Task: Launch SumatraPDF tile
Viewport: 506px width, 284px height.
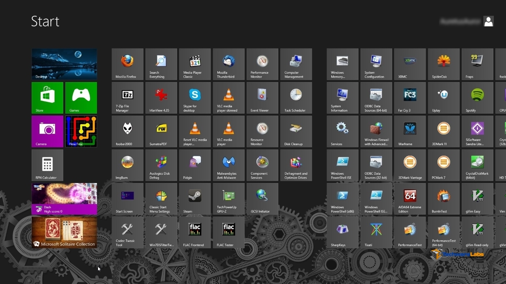Action: (x=161, y=131)
